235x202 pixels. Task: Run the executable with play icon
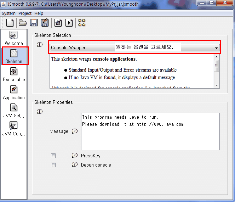69,23
